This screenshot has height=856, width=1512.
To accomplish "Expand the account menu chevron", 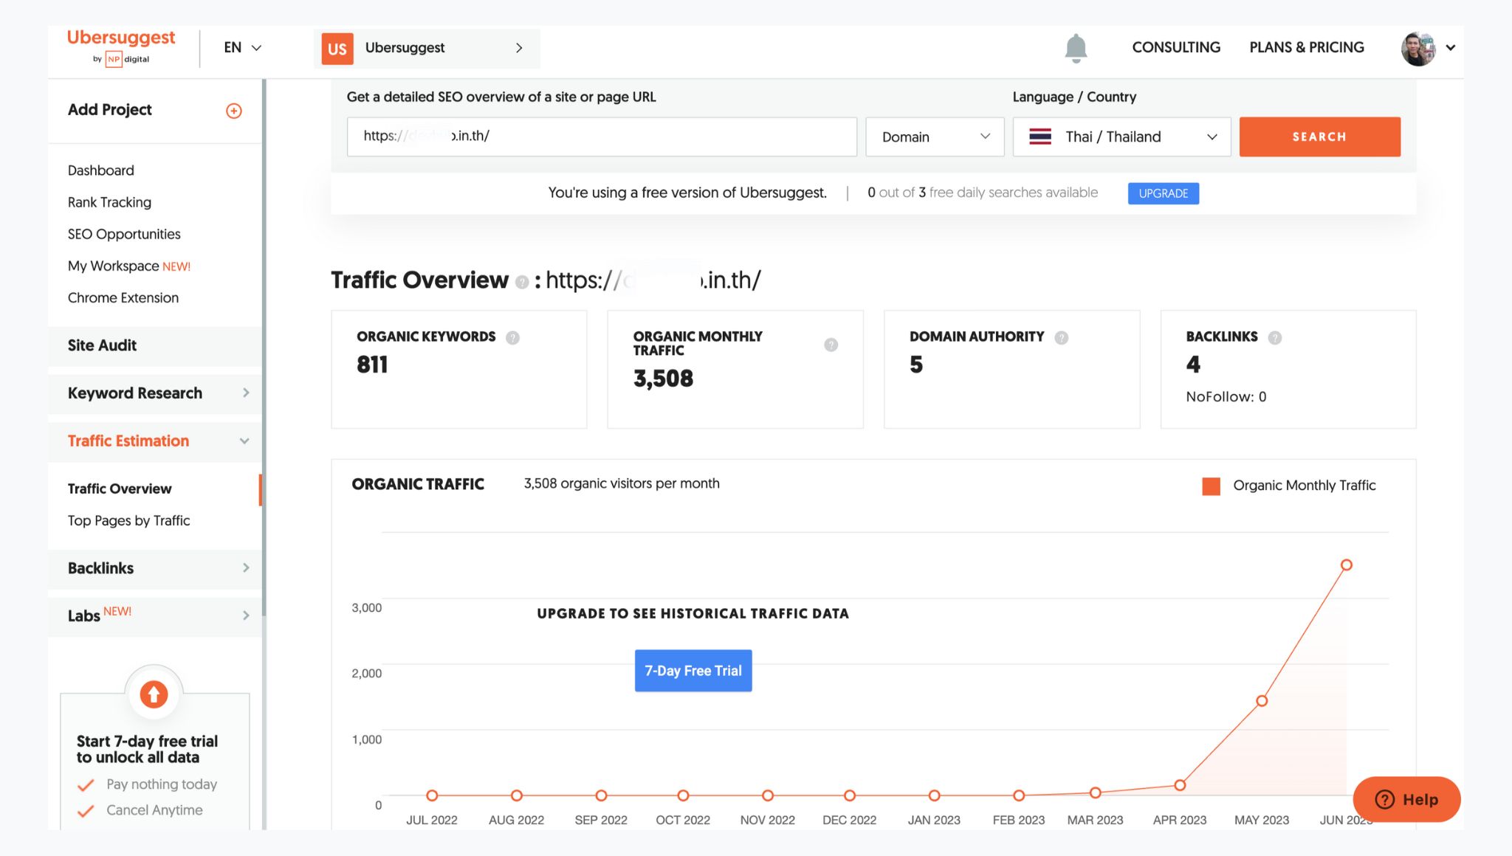I will (1450, 48).
